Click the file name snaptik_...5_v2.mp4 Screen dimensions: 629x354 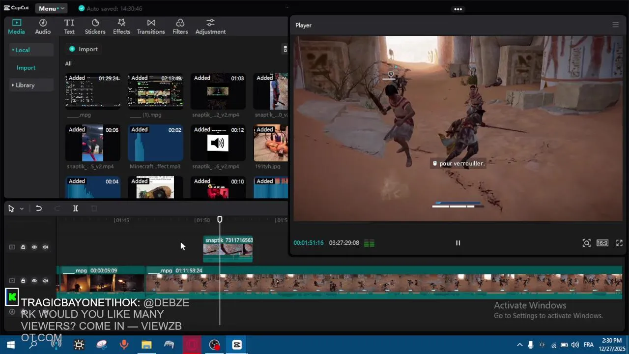pyautogui.click(x=90, y=166)
